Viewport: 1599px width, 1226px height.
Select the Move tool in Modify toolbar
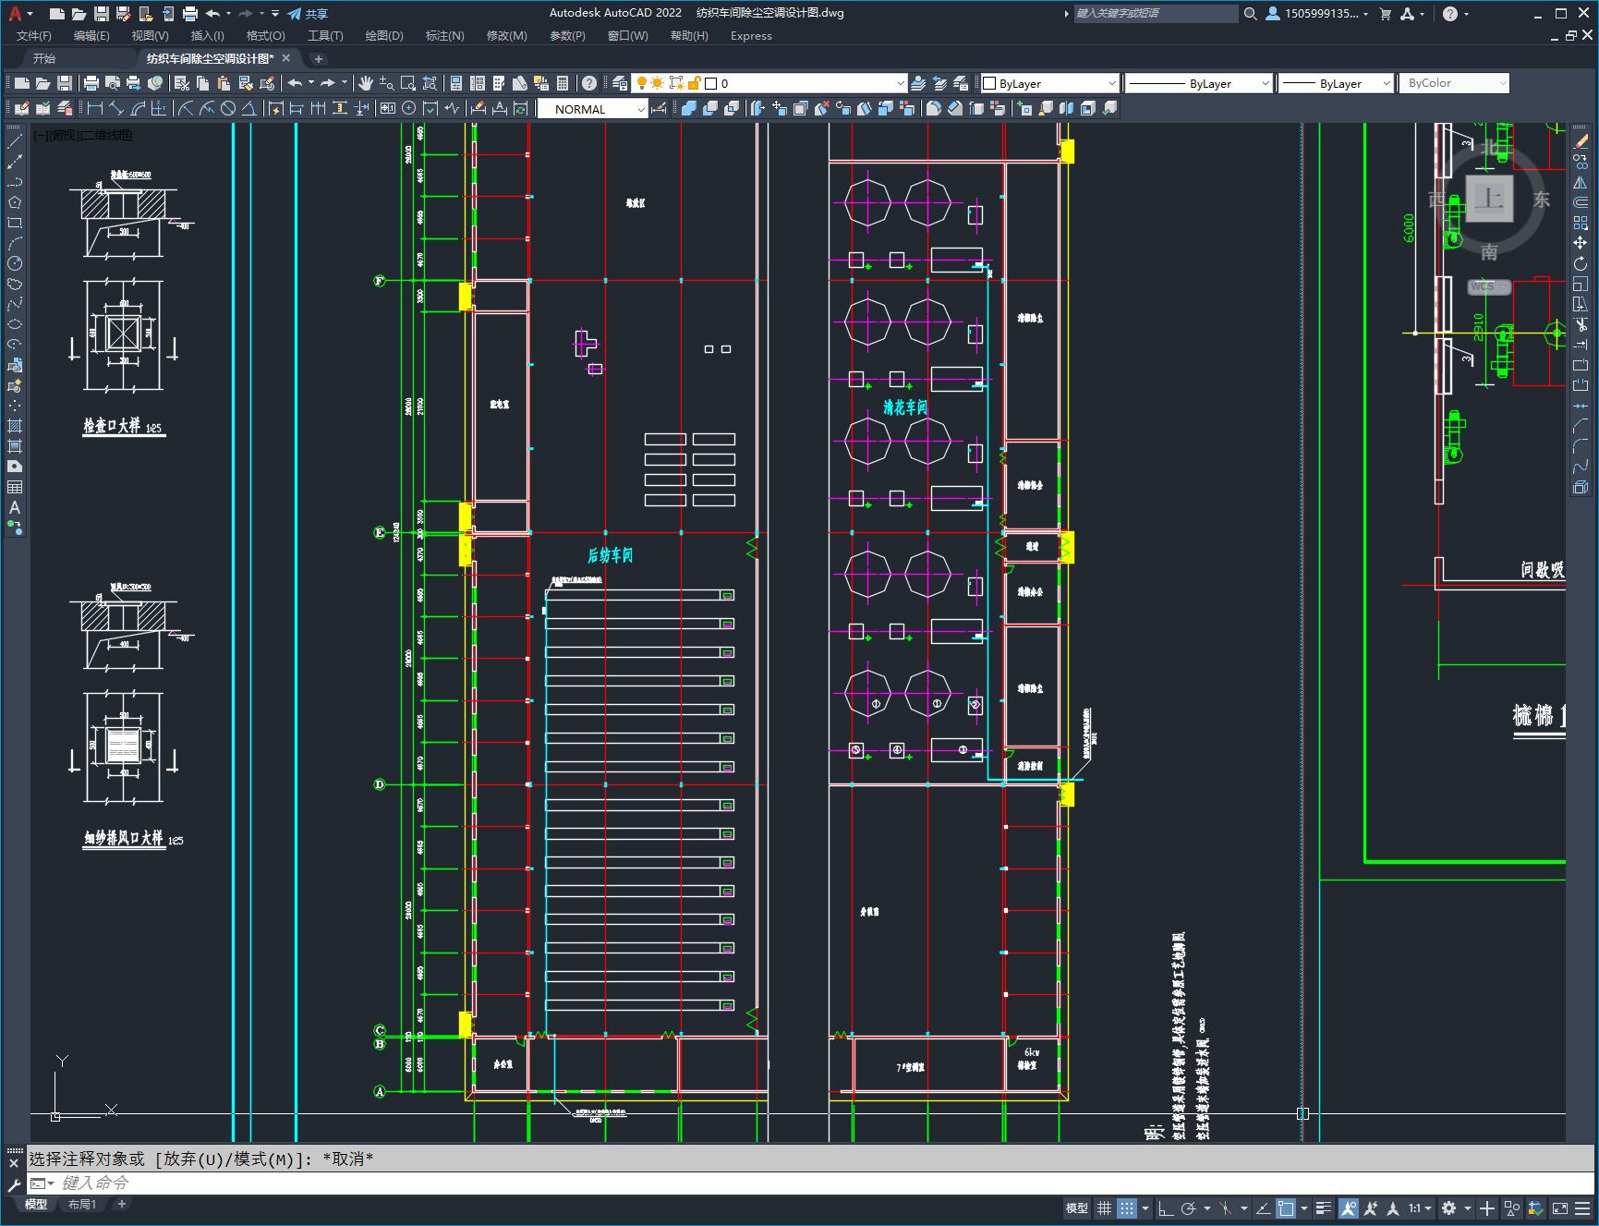(x=1581, y=243)
